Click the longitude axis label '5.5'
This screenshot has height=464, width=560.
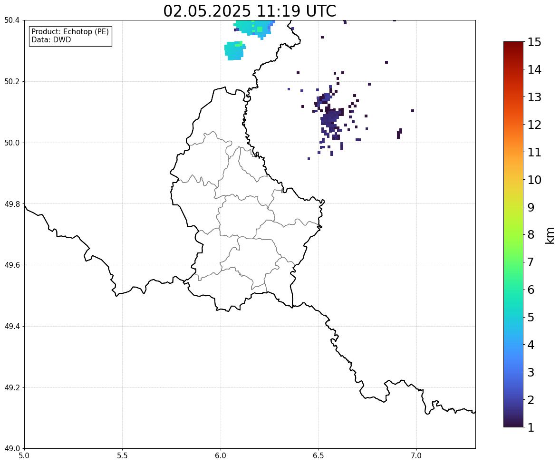click(122, 456)
